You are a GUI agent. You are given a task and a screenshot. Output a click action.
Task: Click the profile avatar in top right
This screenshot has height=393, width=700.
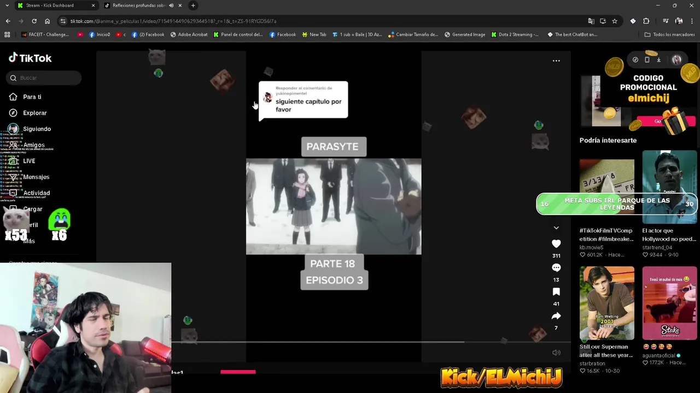(676, 60)
